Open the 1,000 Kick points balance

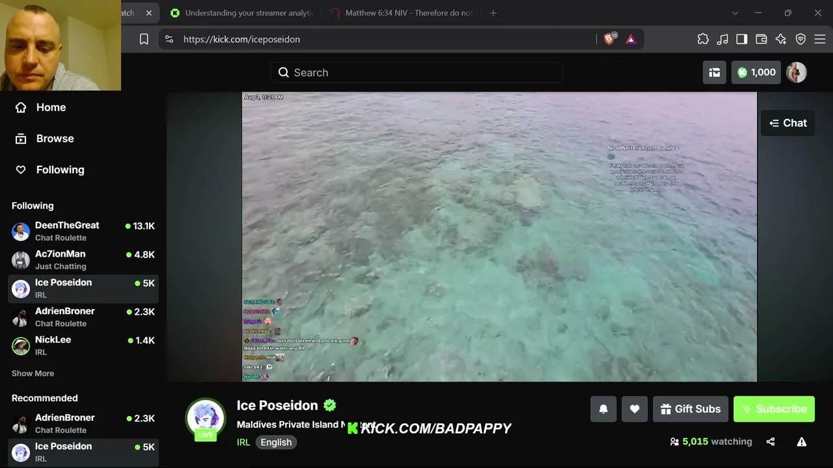click(756, 72)
